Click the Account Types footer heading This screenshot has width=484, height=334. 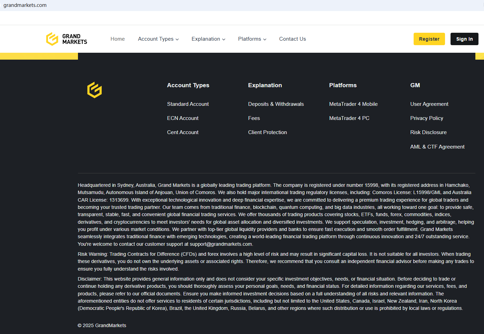(188, 85)
